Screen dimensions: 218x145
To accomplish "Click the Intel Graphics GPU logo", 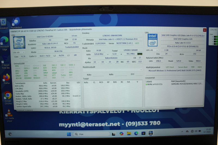I will point(153,40).
